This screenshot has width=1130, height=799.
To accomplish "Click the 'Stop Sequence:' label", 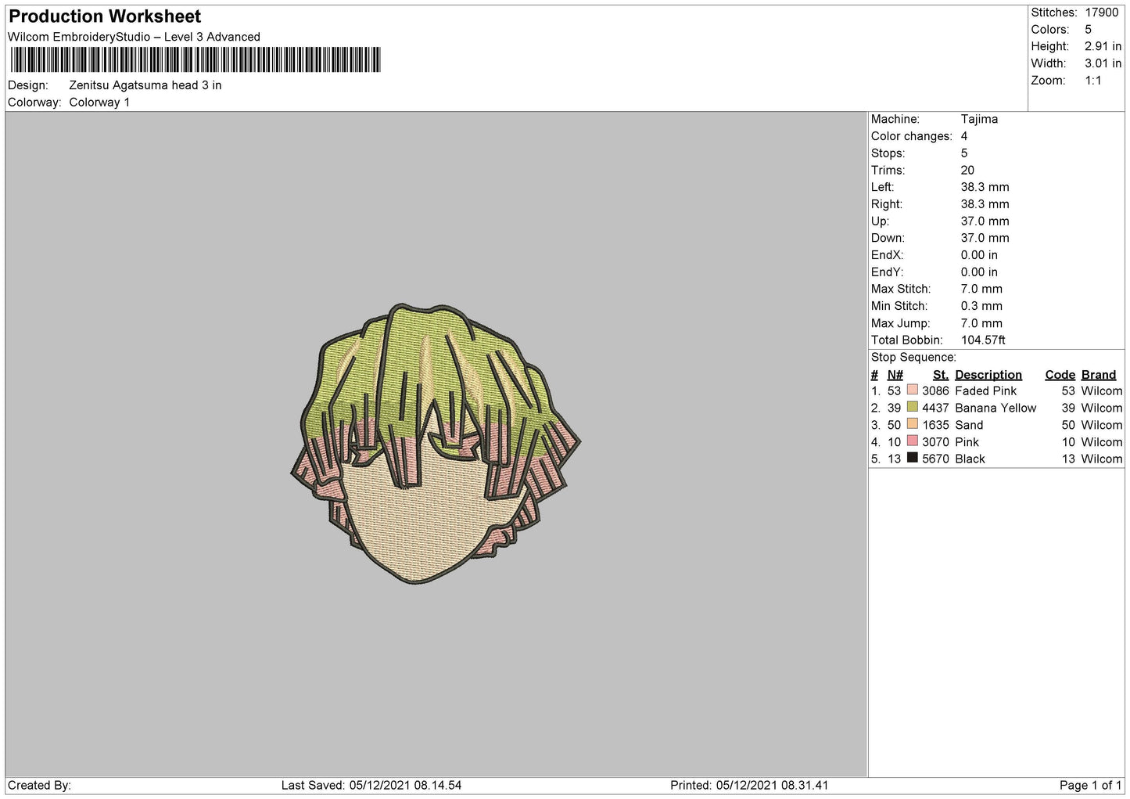I will (913, 357).
